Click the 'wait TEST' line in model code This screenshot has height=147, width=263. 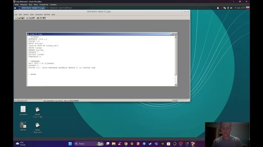point(41,63)
